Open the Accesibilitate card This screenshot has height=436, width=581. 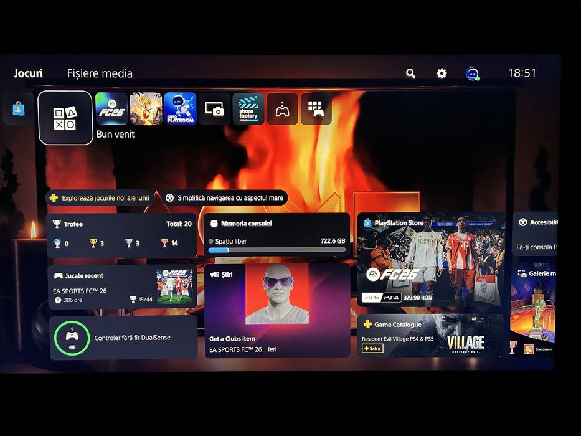(535, 234)
